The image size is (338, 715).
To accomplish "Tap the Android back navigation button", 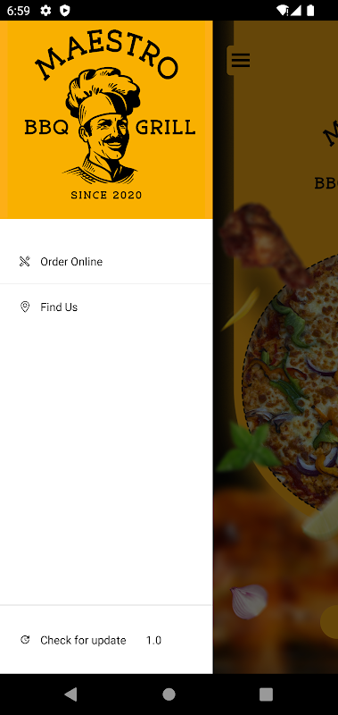I will tap(70, 694).
